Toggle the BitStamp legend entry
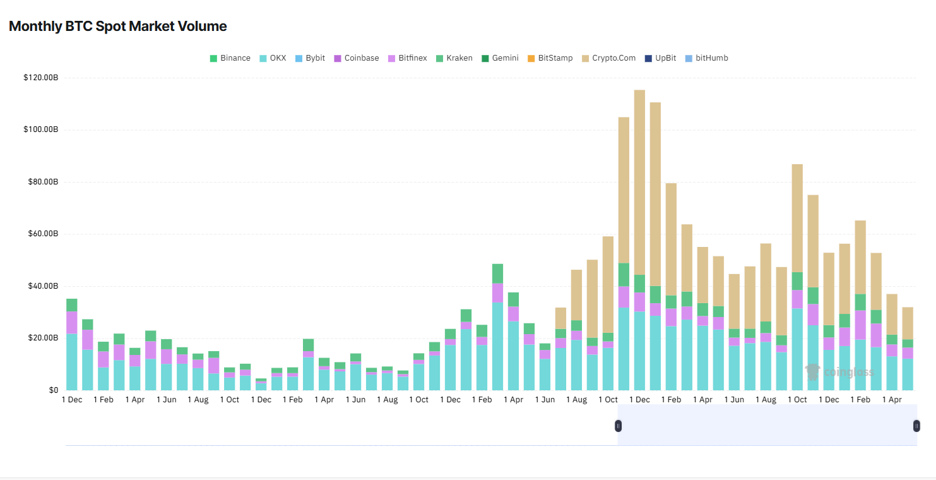Screen dimensions: 936x480 click(x=550, y=58)
